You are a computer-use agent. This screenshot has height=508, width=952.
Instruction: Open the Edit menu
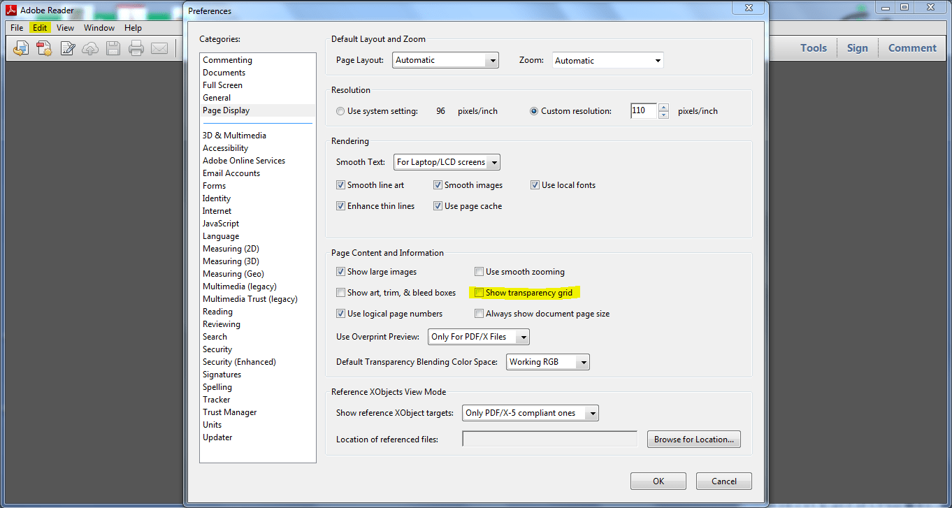40,28
